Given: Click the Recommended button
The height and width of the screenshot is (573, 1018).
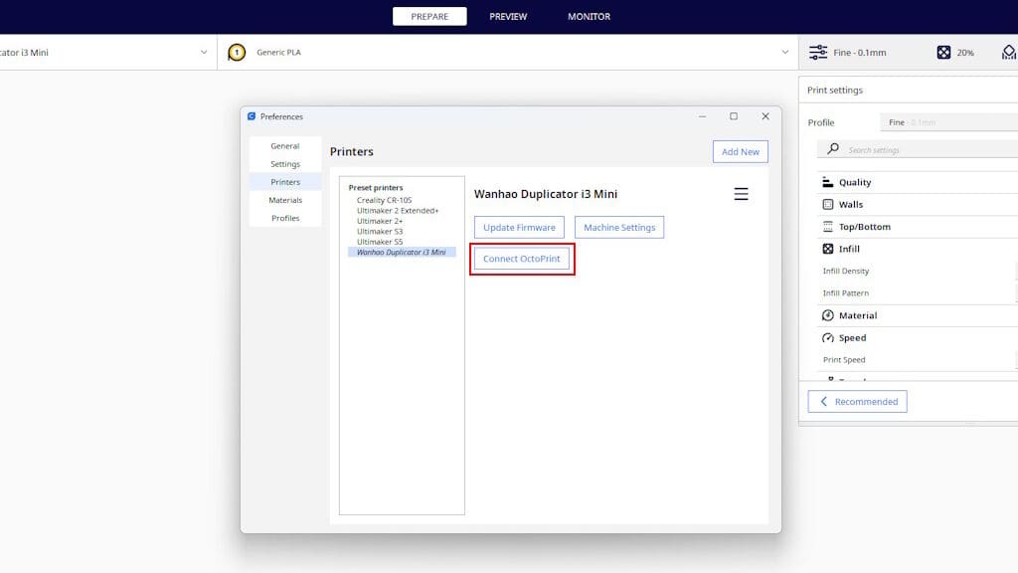Looking at the screenshot, I should click(857, 402).
